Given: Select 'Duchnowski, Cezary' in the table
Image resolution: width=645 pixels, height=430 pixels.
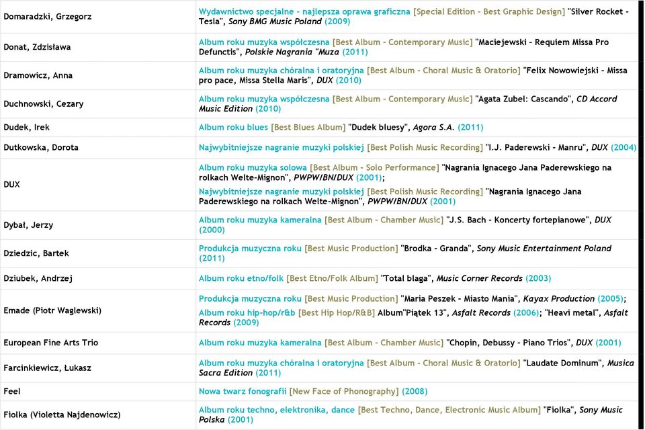Looking at the screenshot, I should 98,103.
